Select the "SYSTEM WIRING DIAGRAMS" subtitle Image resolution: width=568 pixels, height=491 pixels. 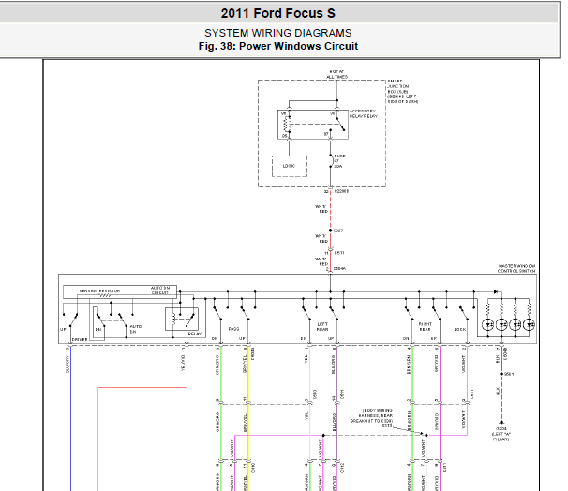click(277, 33)
